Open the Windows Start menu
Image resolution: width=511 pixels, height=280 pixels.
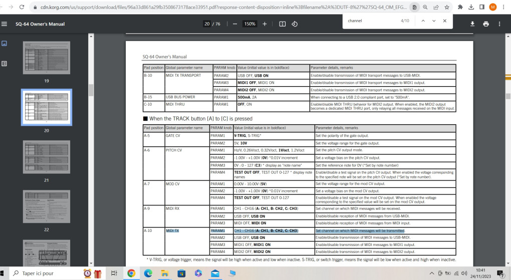coord(2,273)
